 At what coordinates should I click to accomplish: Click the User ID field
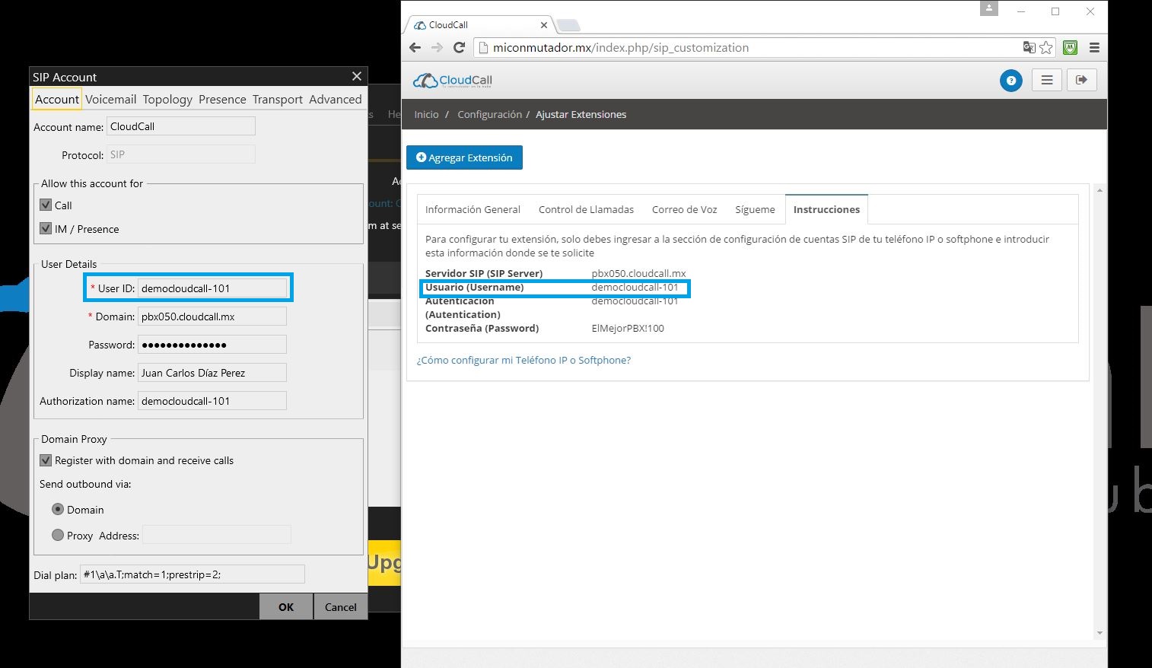[x=212, y=288]
